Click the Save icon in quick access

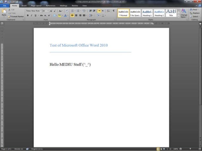coord(6,2)
